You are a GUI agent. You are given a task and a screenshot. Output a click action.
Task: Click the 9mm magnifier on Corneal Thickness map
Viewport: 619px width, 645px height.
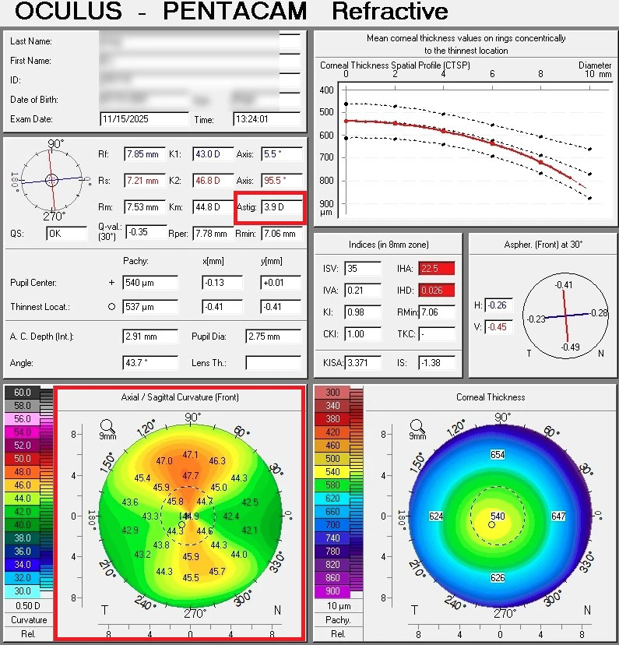(x=417, y=429)
